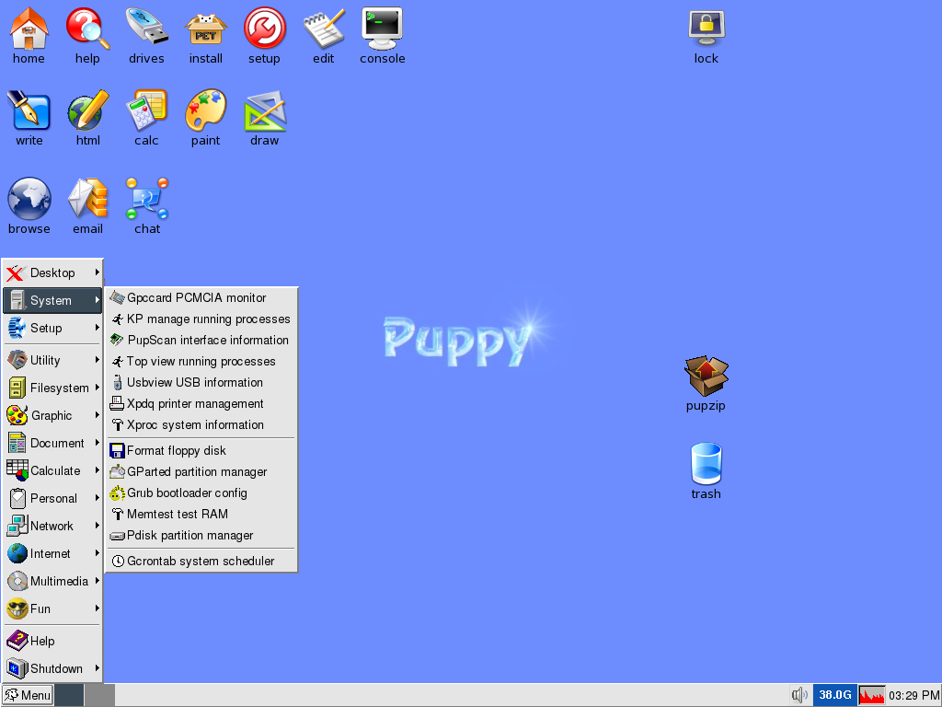
Task: Expand the Setup submenu
Action: [52, 328]
